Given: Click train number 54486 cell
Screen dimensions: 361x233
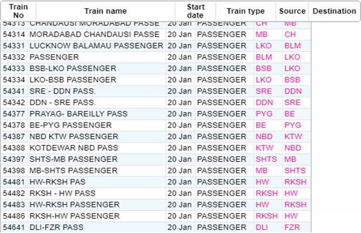Looking at the screenshot, I should click(x=15, y=216).
